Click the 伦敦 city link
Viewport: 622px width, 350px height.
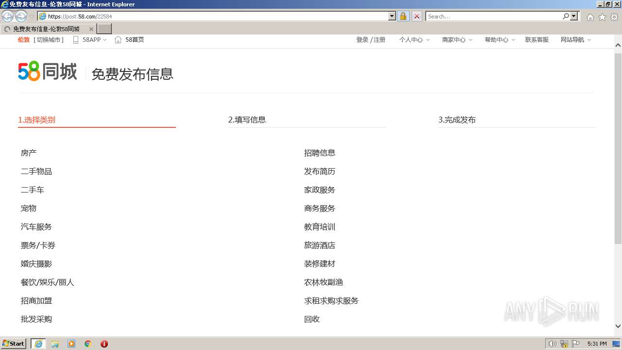pos(24,40)
